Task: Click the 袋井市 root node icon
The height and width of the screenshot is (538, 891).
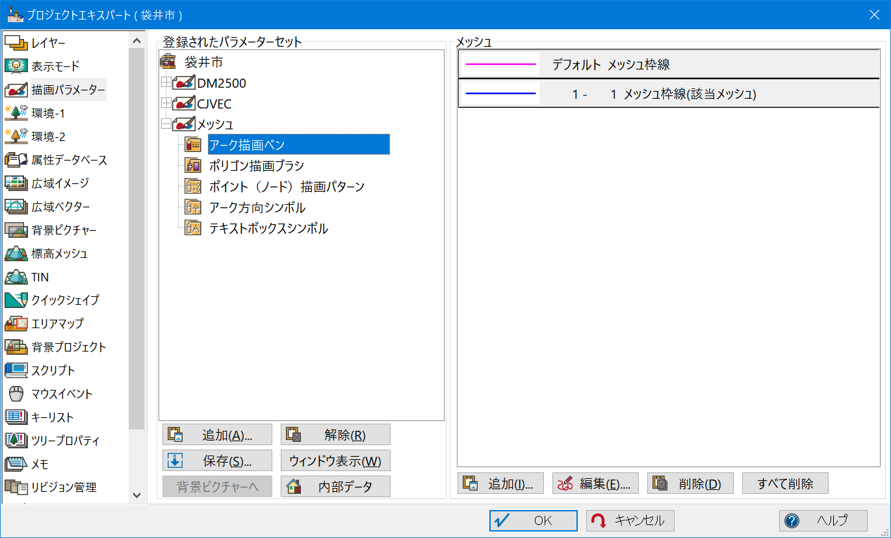Action: 168,62
